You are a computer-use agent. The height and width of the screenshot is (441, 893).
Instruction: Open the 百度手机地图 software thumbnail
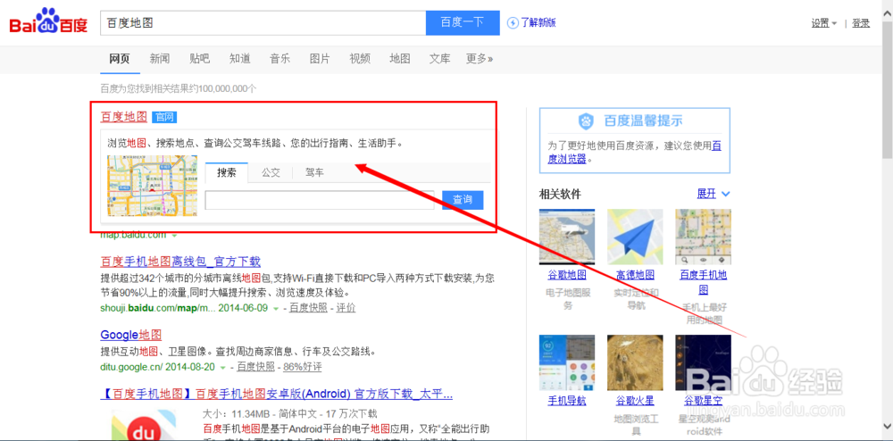coord(704,237)
